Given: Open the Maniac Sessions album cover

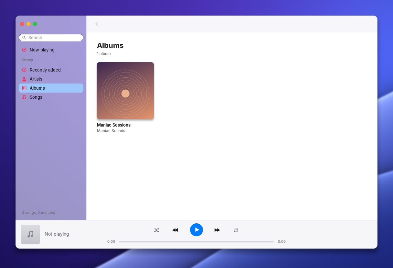Looking at the screenshot, I should click(x=125, y=91).
